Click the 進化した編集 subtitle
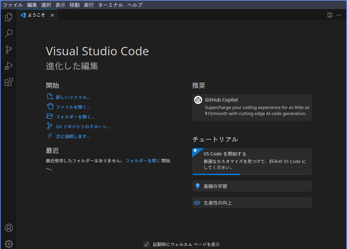347x249 pixels. 72,66
